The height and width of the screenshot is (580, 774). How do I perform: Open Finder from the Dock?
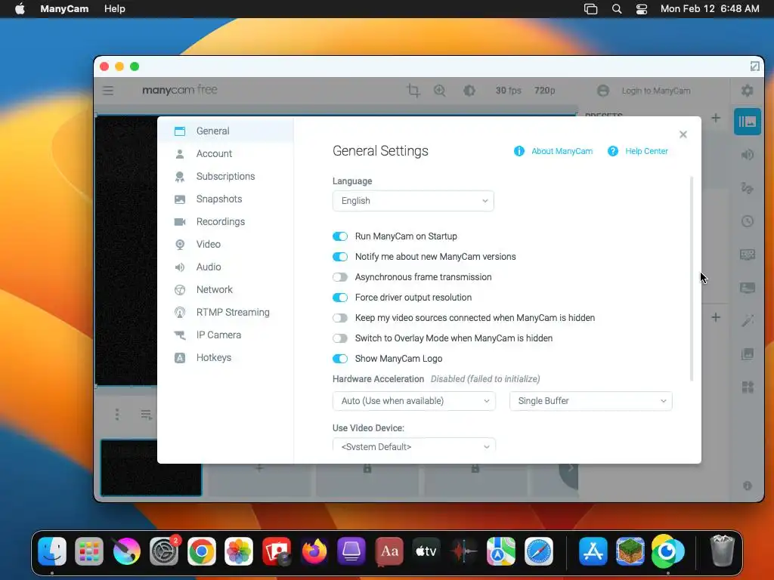pyautogui.click(x=52, y=551)
